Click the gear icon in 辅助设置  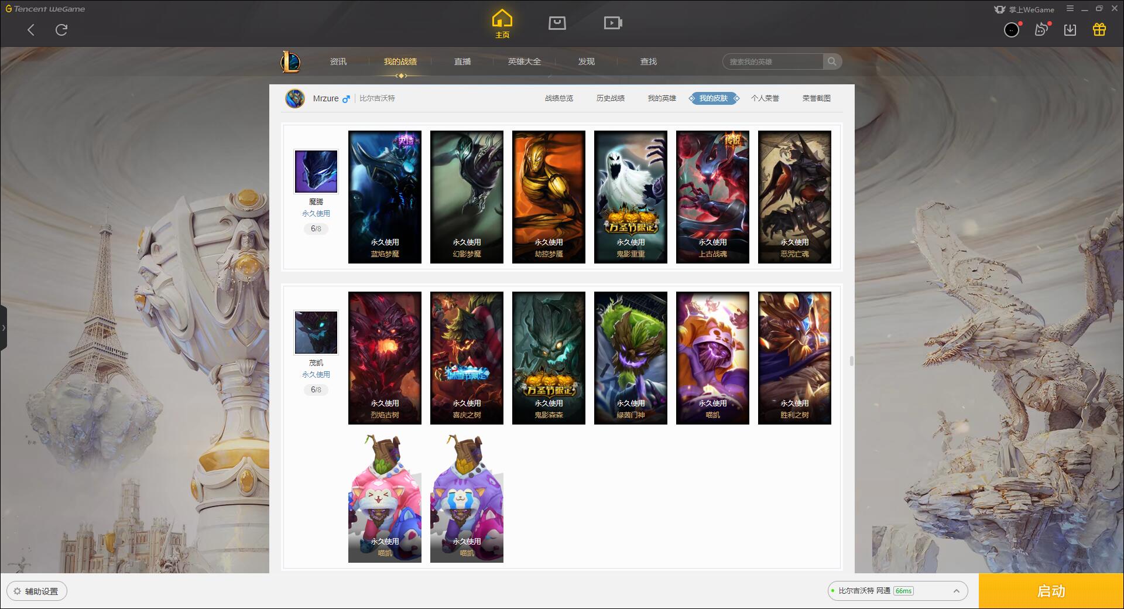[x=17, y=591]
